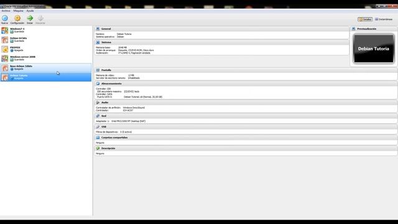Open the Audio section header link
Viewport: 398px width, 224px height.
click(x=105, y=103)
